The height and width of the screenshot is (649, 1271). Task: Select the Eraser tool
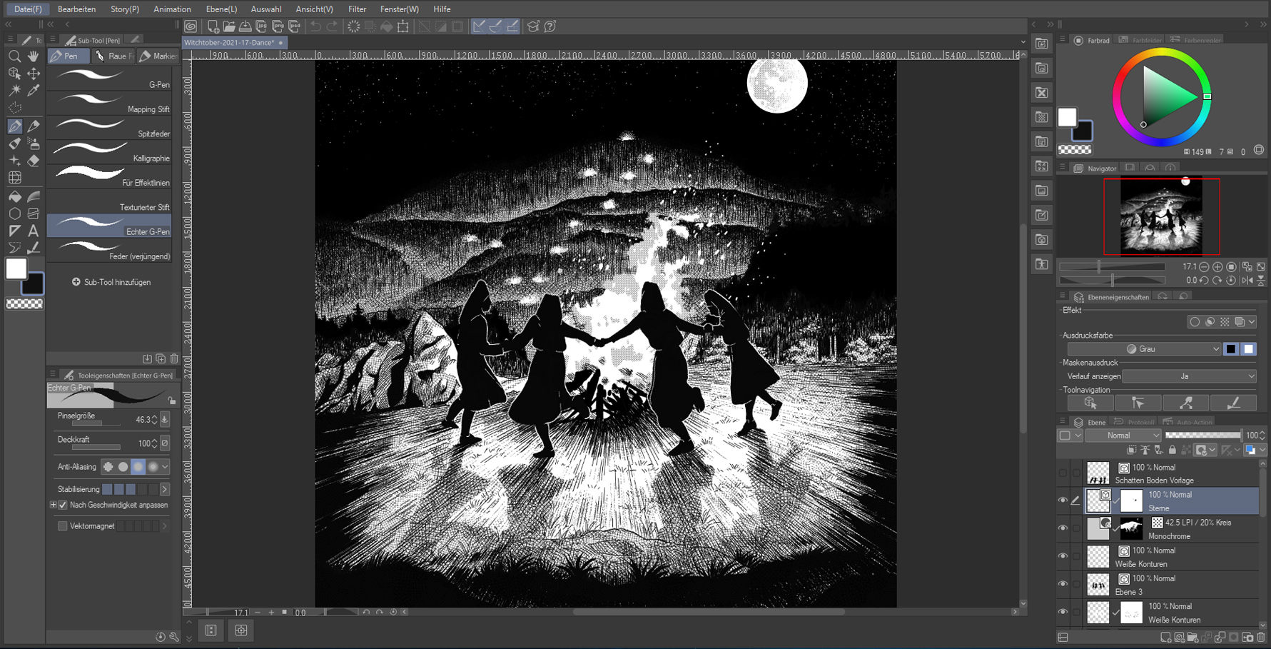(34, 161)
